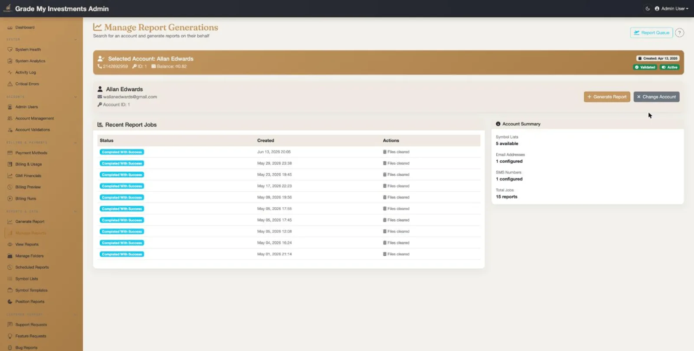Image resolution: width=694 pixels, height=351 pixels.
Task: Open Scheduled Reports clock icon
Action: [x=10, y=267]
